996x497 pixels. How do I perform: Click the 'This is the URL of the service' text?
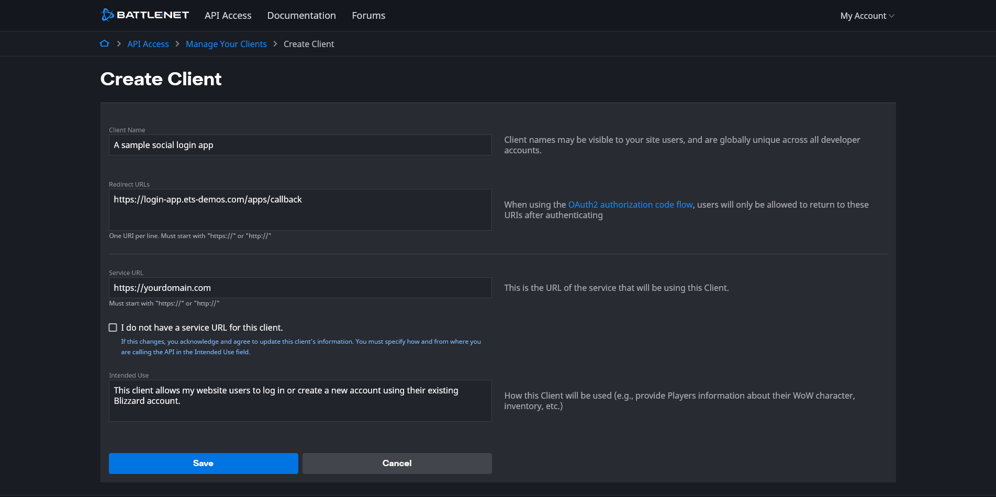coord(617,288)
